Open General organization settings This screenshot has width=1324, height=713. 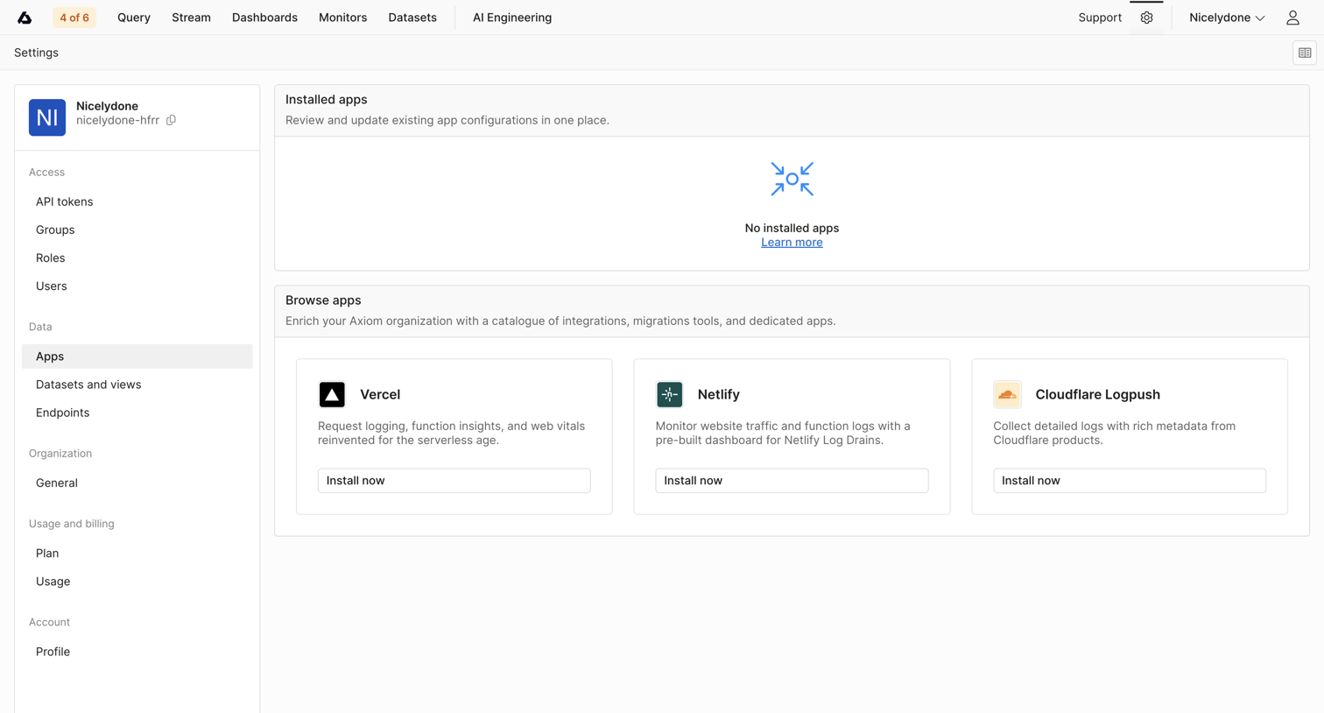pos(137,483)
